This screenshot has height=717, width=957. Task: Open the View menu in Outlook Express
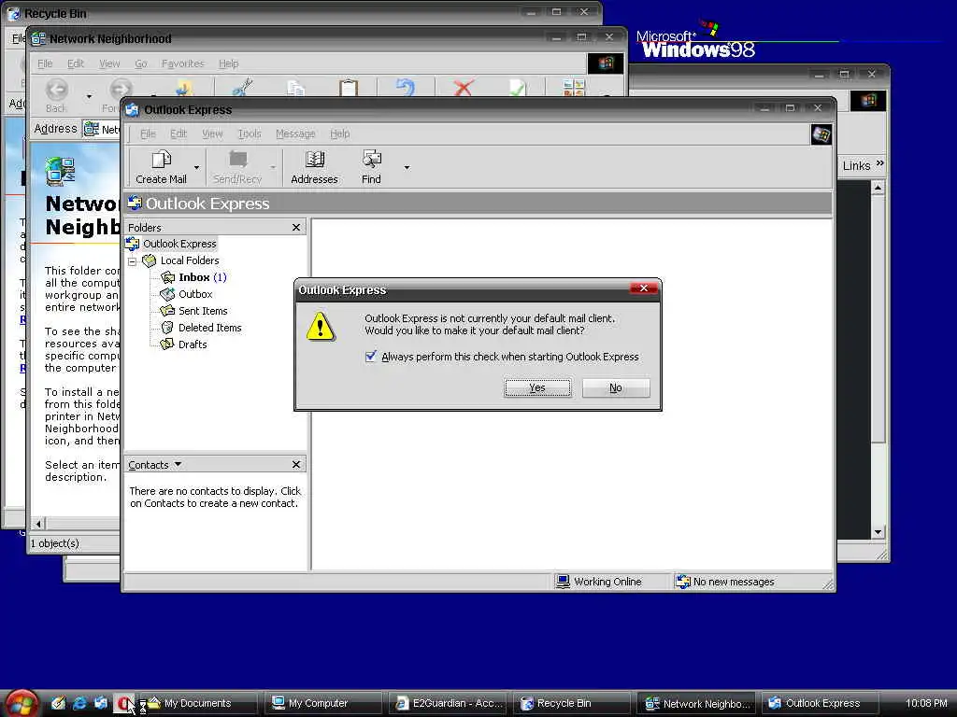(x=212, y=134)
